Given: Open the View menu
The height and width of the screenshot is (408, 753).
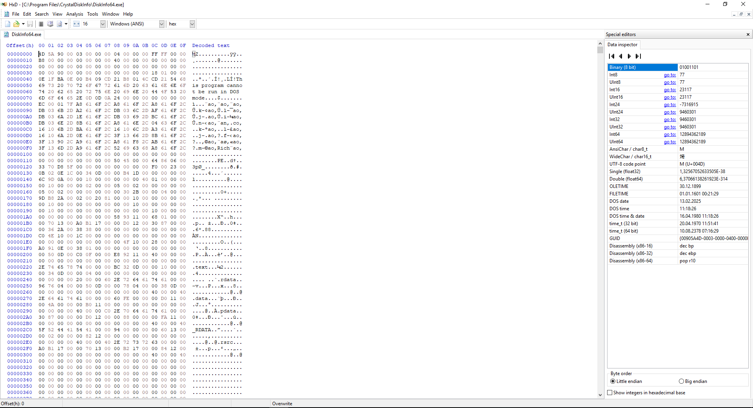Looking at the screenshot, I should pos(57,14).
